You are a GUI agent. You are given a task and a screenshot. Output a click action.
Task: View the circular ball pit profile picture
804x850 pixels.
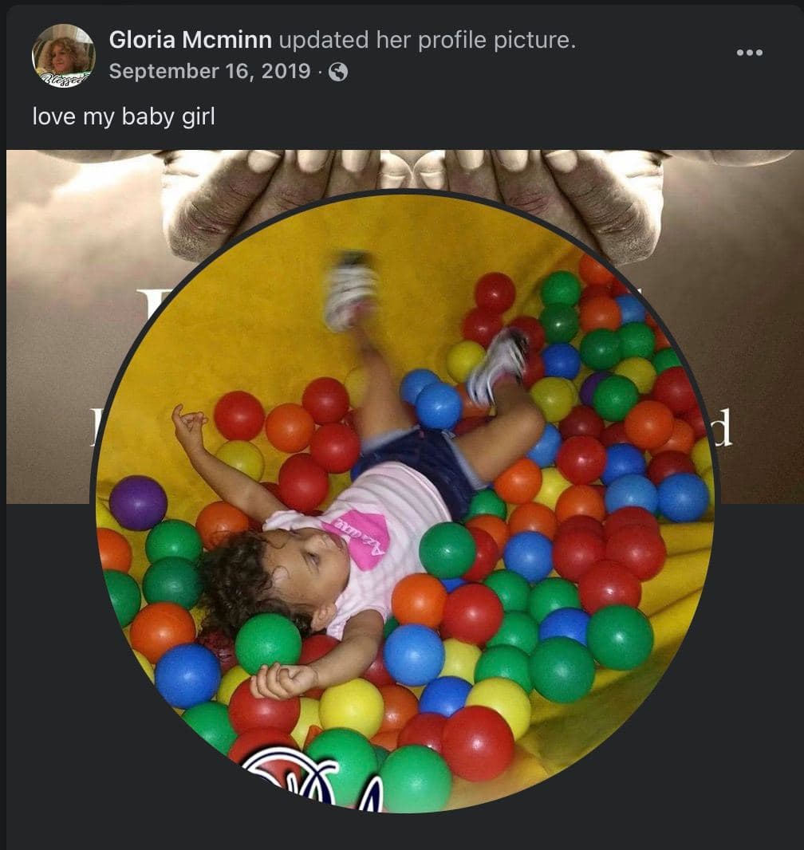click(x=404, y=502)
